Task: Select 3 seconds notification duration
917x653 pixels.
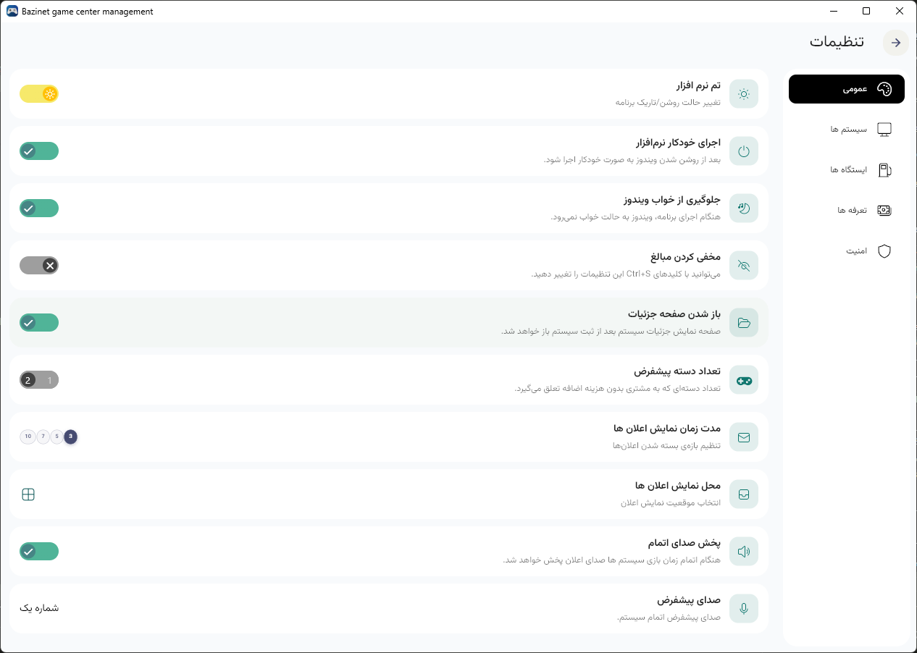Action: coord(70,437)
